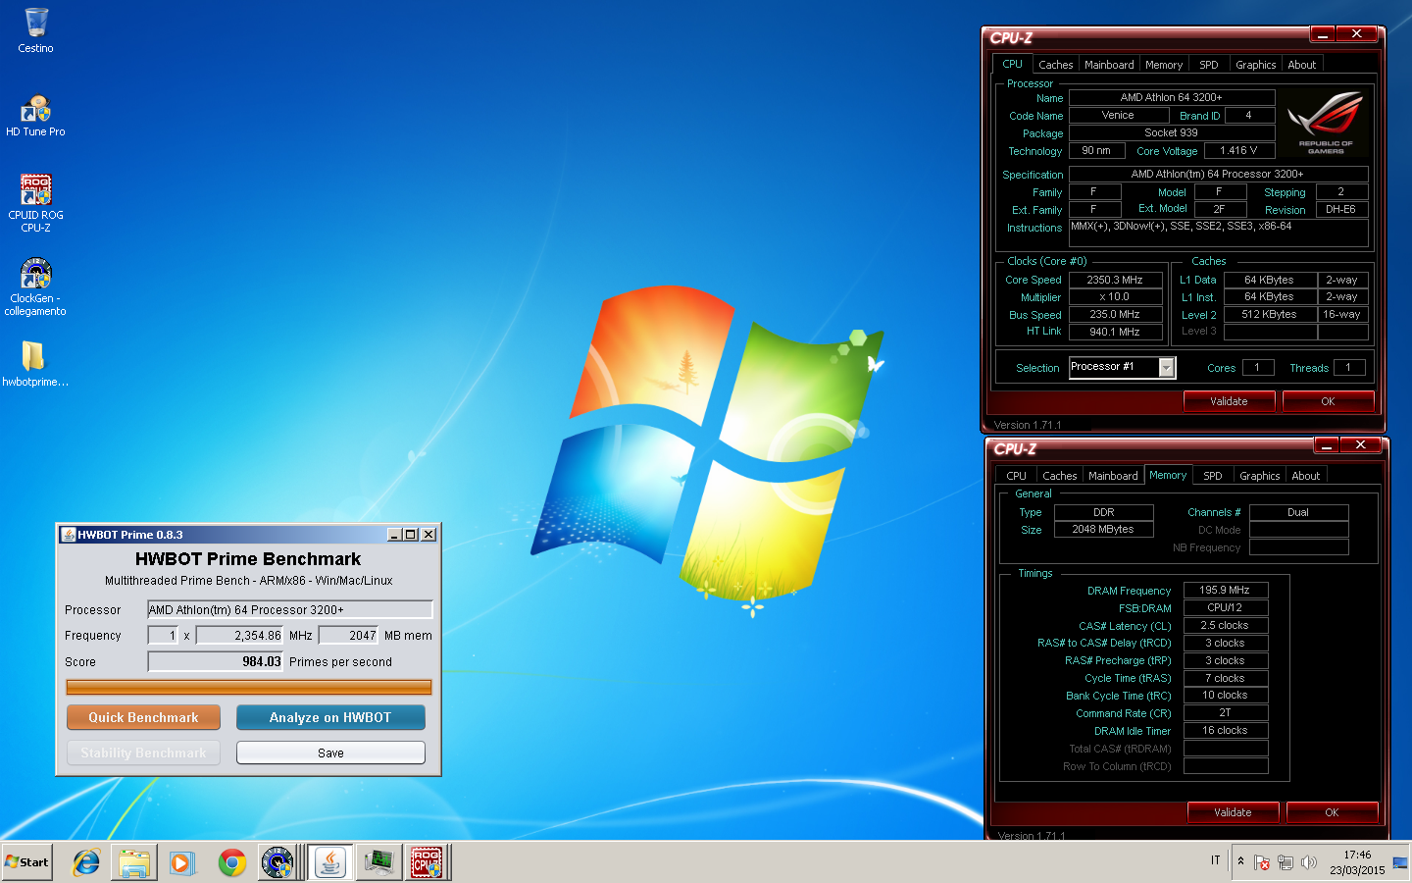Click the network tray icon
The image size is (1412, 883).
[x=1286, y=863]
